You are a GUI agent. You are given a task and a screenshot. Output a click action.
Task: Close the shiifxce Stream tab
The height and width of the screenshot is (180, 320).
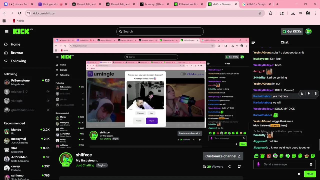click(235, 4)
